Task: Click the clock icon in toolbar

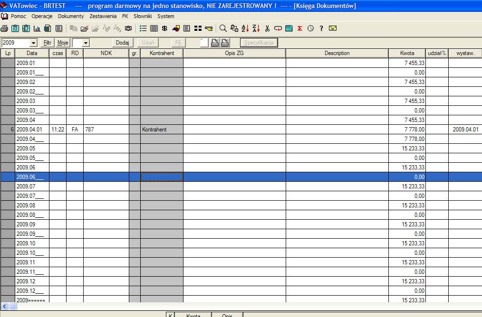Action: pyautogui.click(x=311, y=28)
